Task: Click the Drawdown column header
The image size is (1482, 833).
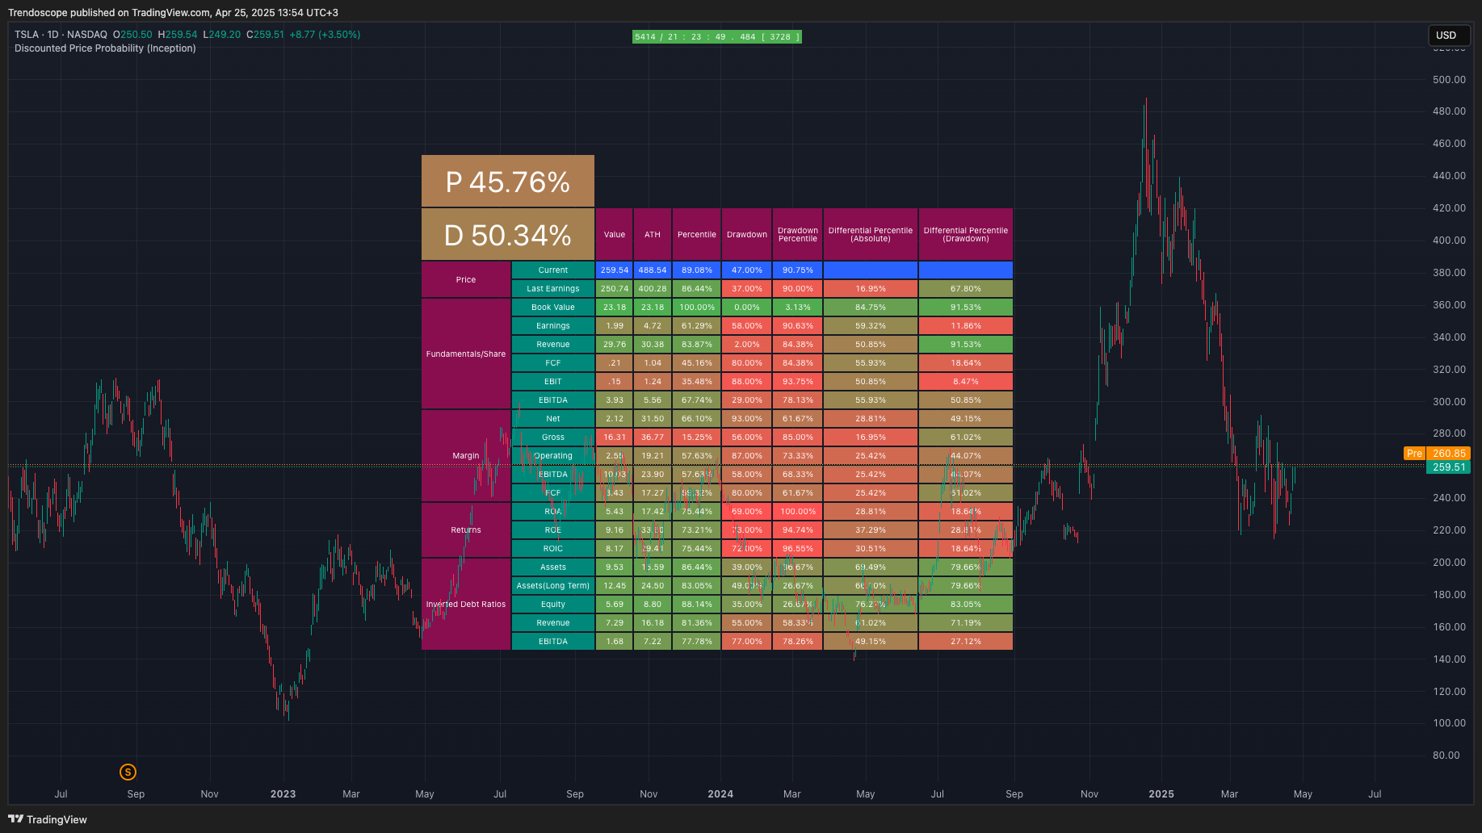Action: pyautogui.click(x=747, y=235)
